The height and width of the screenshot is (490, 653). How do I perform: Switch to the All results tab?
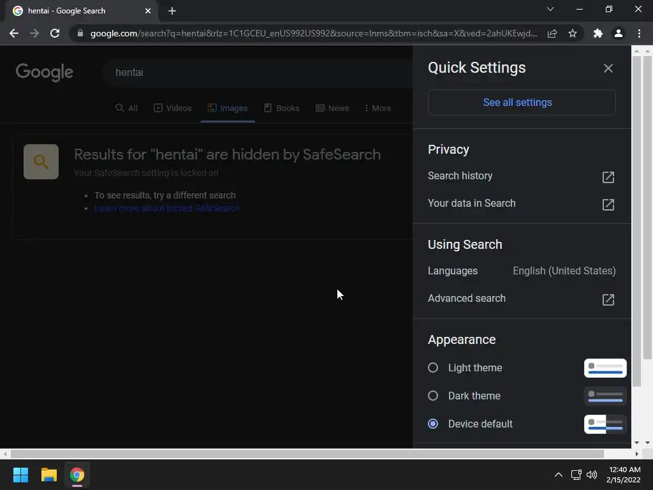127,108
